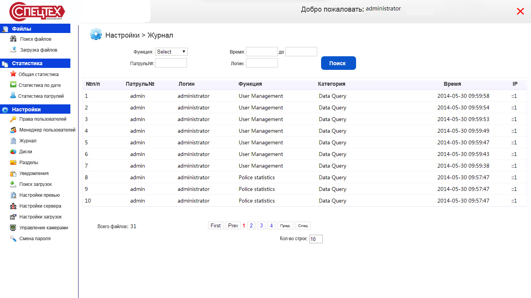
Task: Click the First pagination button
Action: [x=215, y=225]
